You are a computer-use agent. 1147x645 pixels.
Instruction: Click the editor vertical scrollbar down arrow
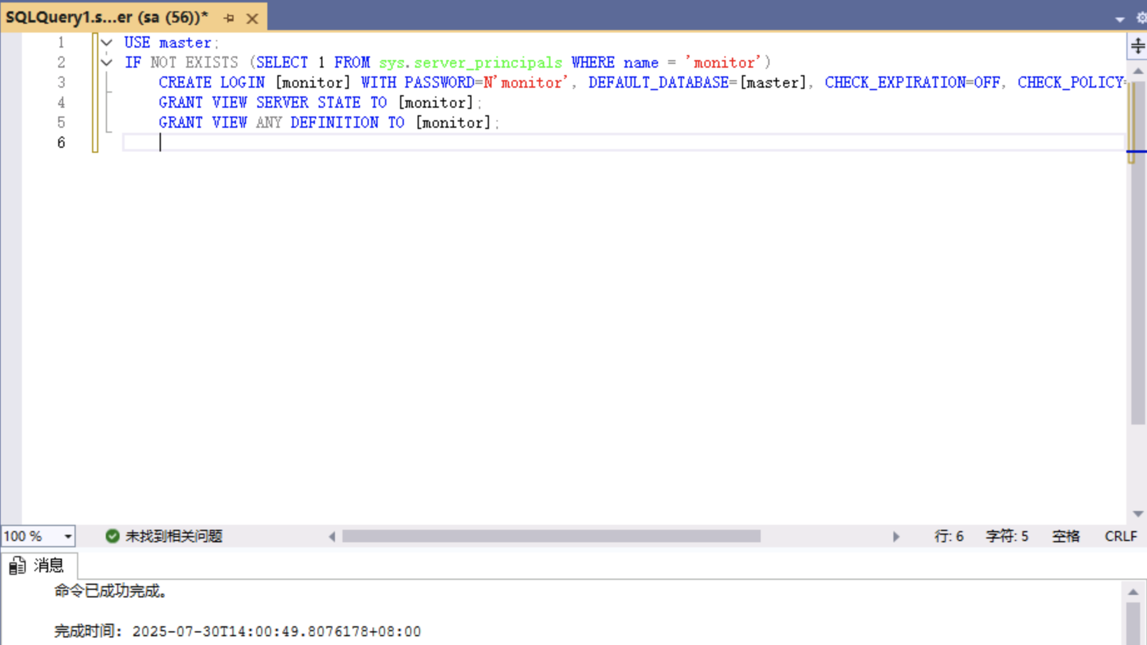click(x=1138, y=514)
